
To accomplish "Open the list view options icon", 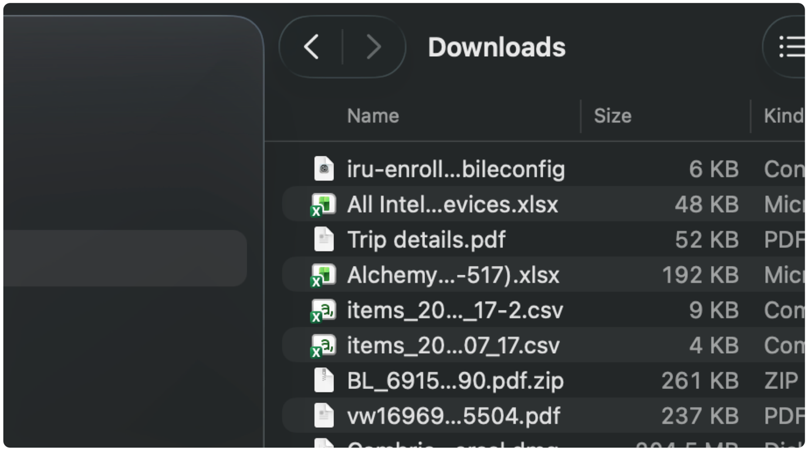I will click(x=791, y=47).
